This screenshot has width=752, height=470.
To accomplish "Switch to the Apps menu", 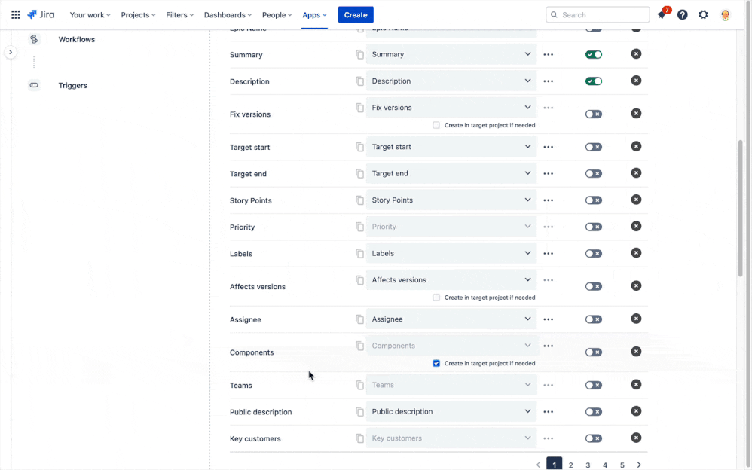I will click(x=313, y=14).
